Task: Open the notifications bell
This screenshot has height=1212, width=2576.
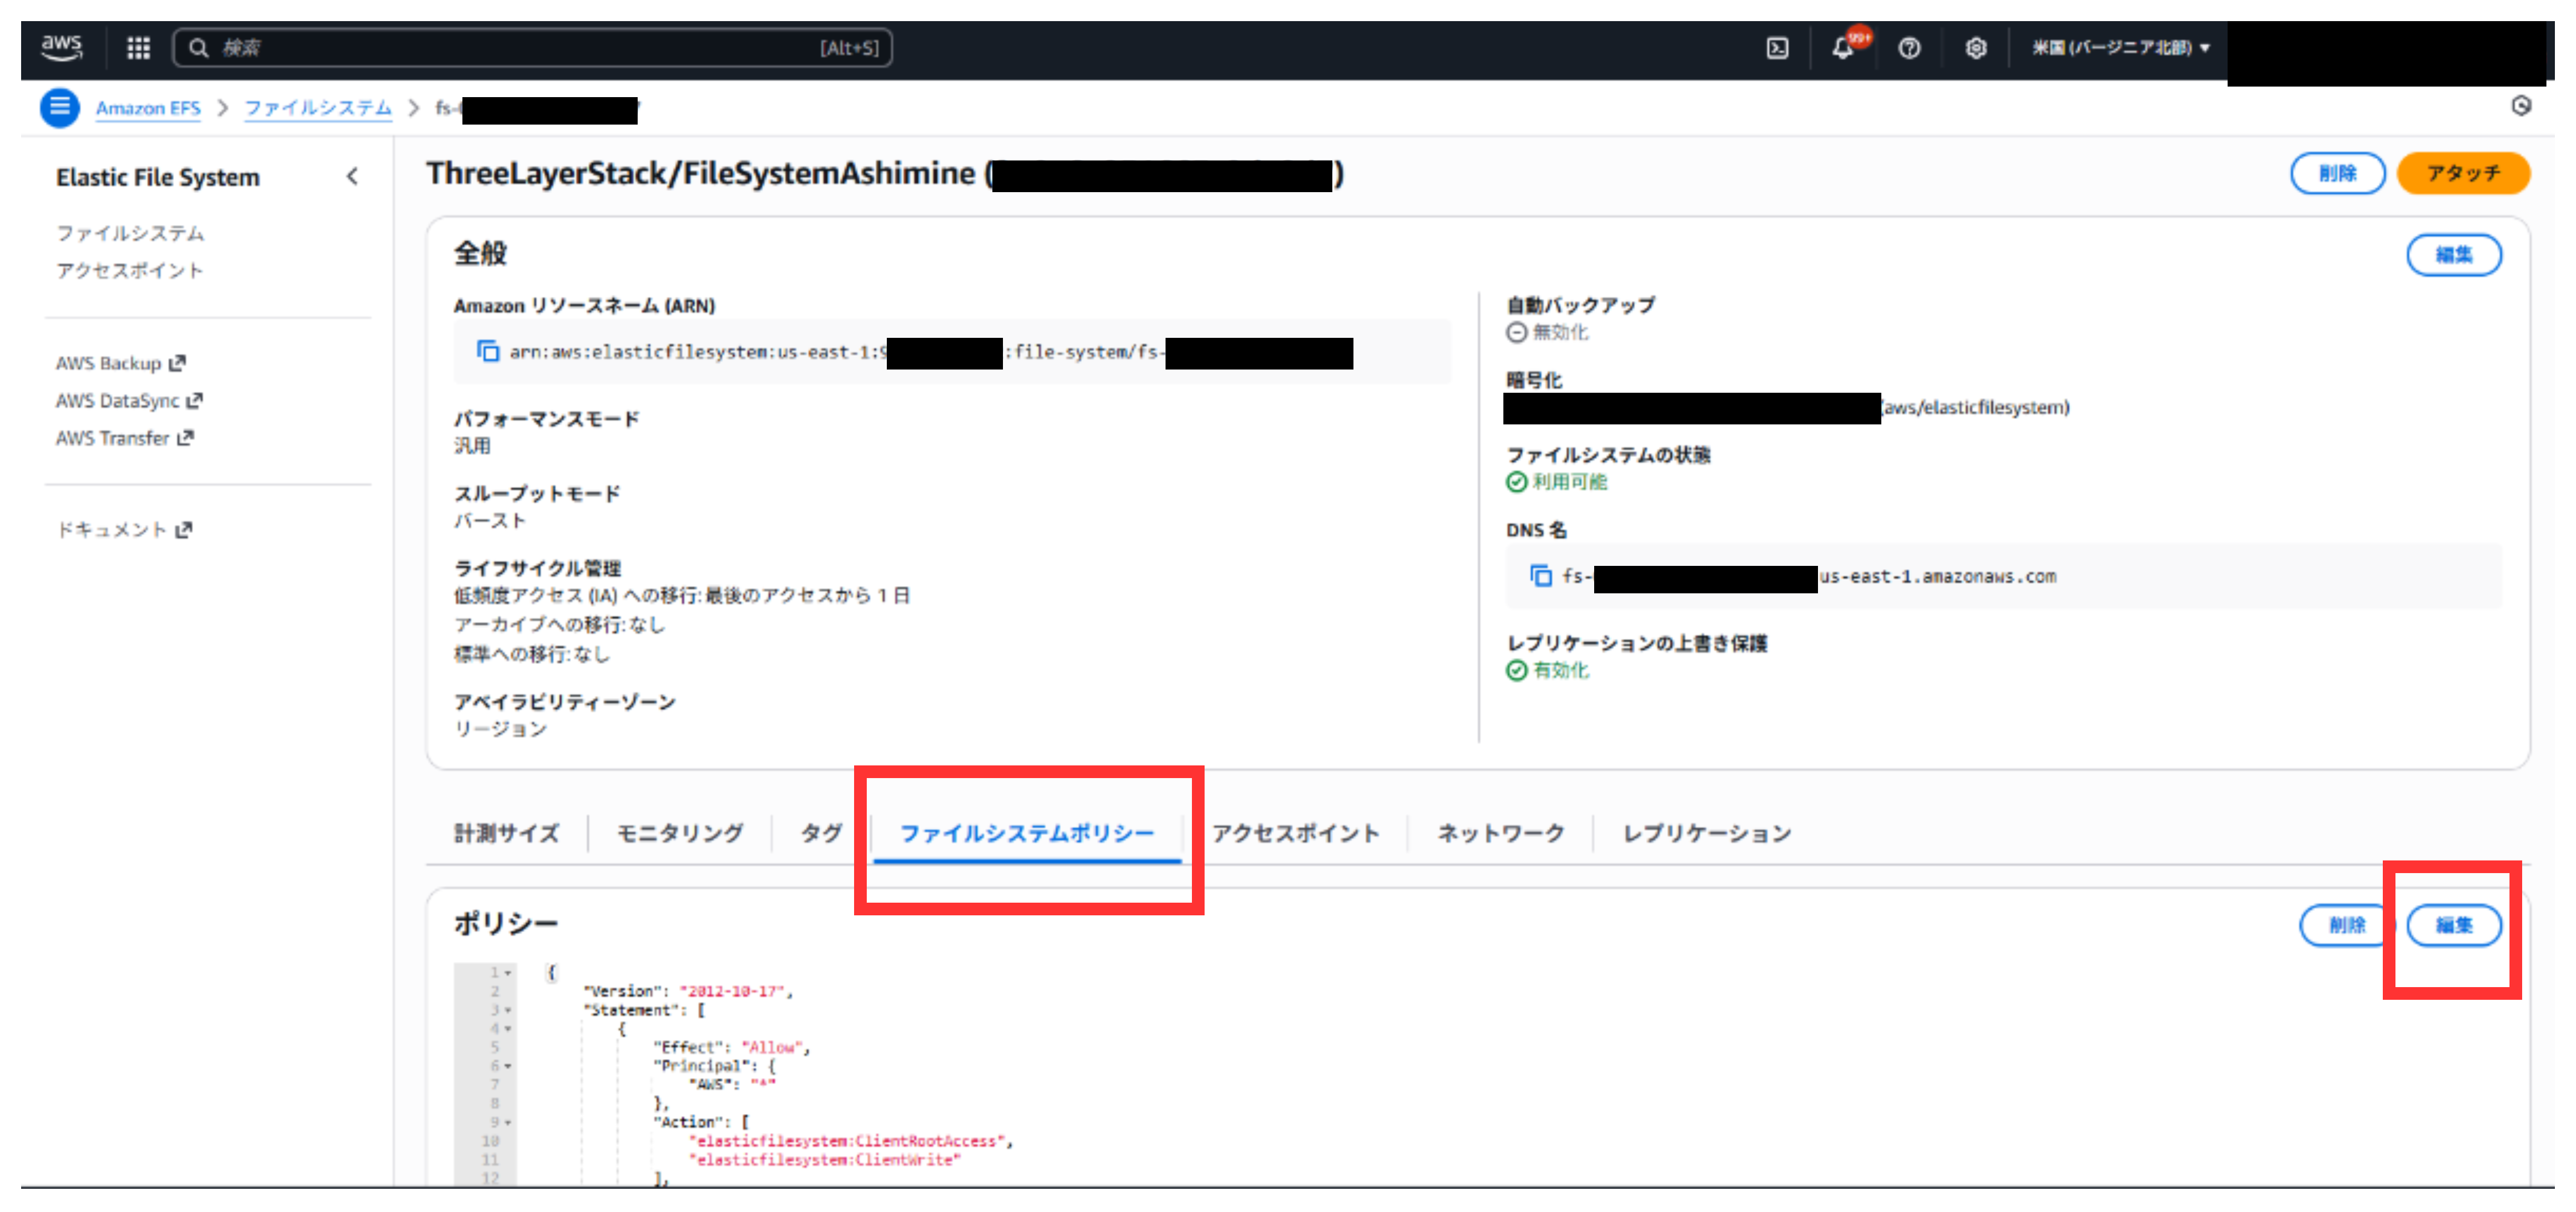Action: 1843,47
